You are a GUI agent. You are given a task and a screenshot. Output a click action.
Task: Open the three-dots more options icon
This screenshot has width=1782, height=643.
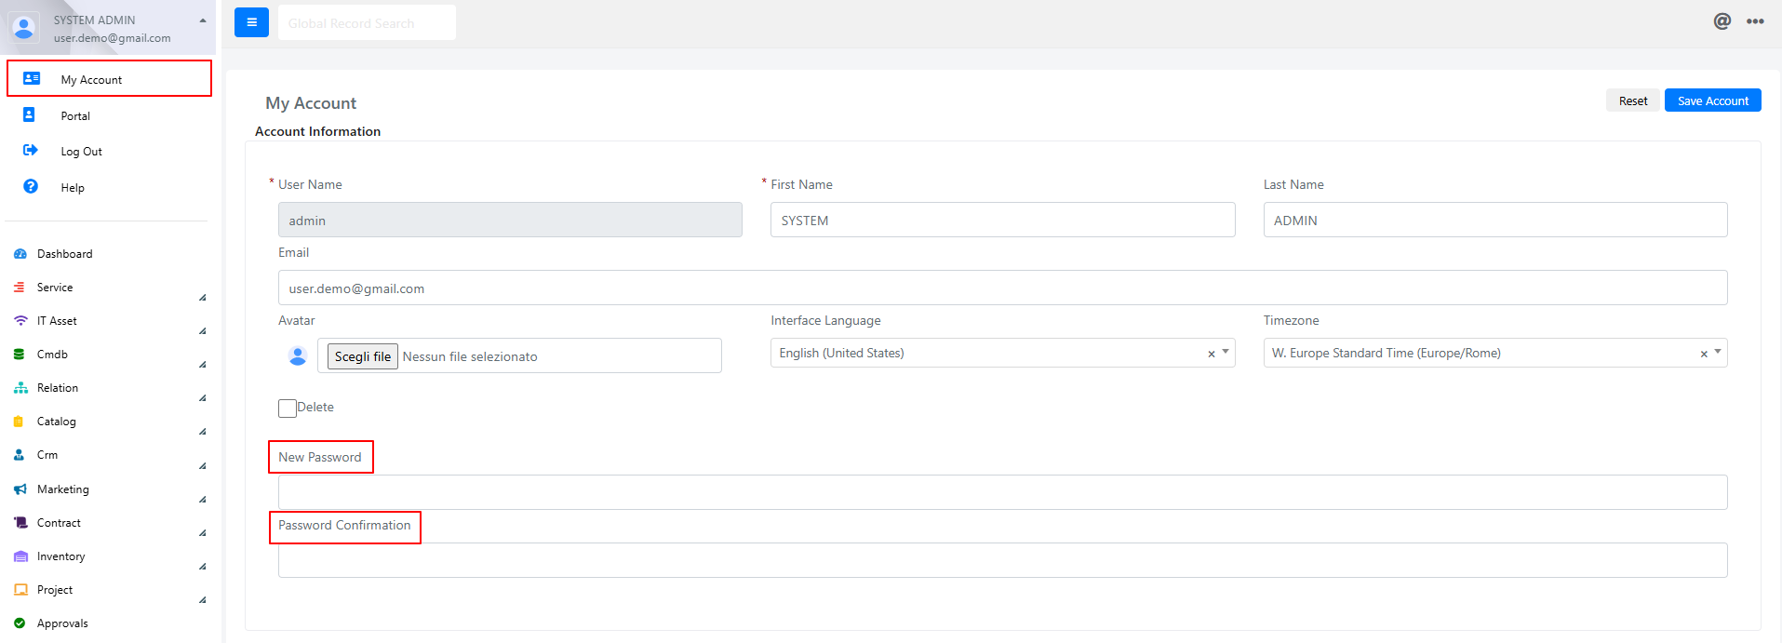click(1755, 22)
